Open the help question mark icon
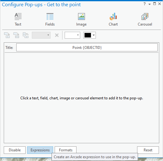This screenshot has height=161, width=163. 145,4
